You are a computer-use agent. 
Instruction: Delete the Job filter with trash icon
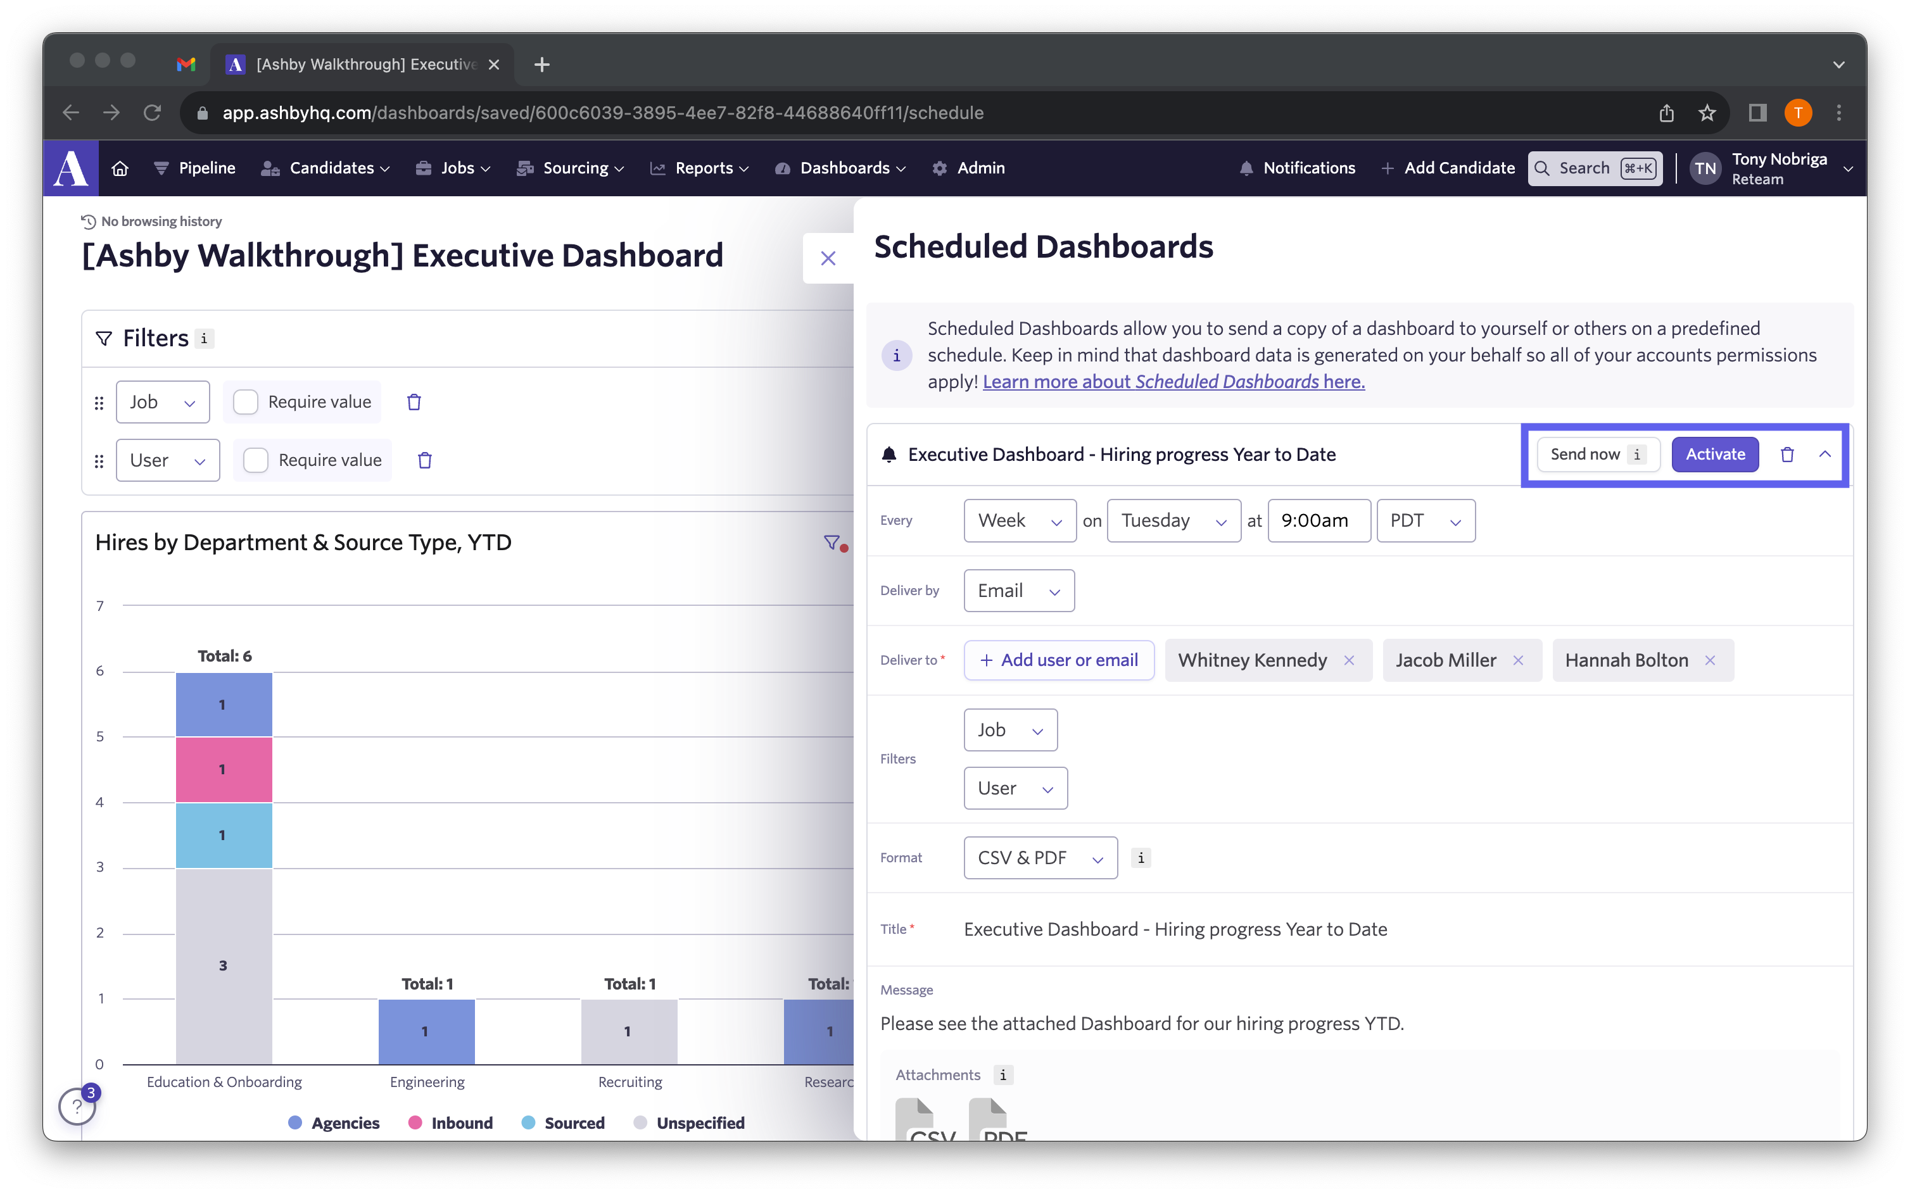pyautogui.click(x=413, y=402)
